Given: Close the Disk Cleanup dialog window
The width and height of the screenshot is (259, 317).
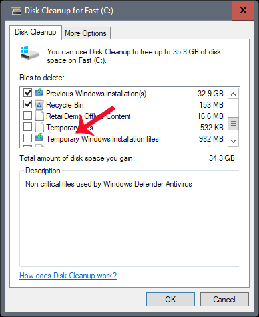Looking at the screenshot, I should 243,10.
